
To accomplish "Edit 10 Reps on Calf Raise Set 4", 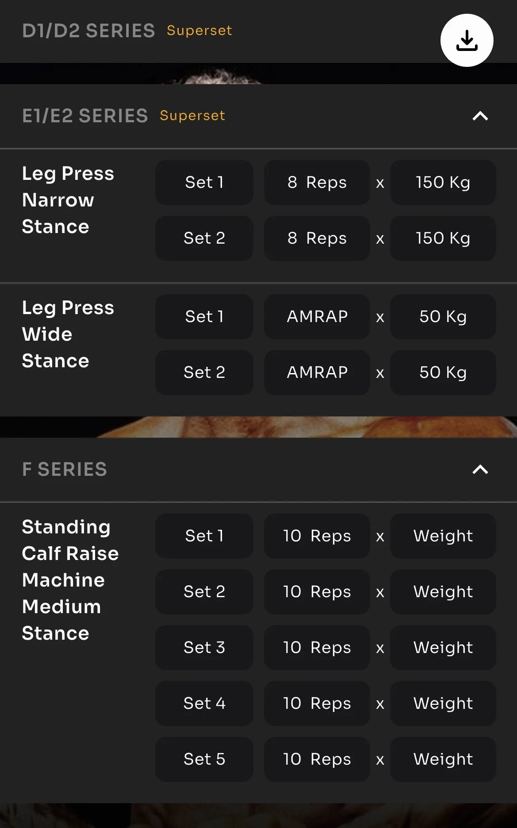I will click(x=317, y=704).
